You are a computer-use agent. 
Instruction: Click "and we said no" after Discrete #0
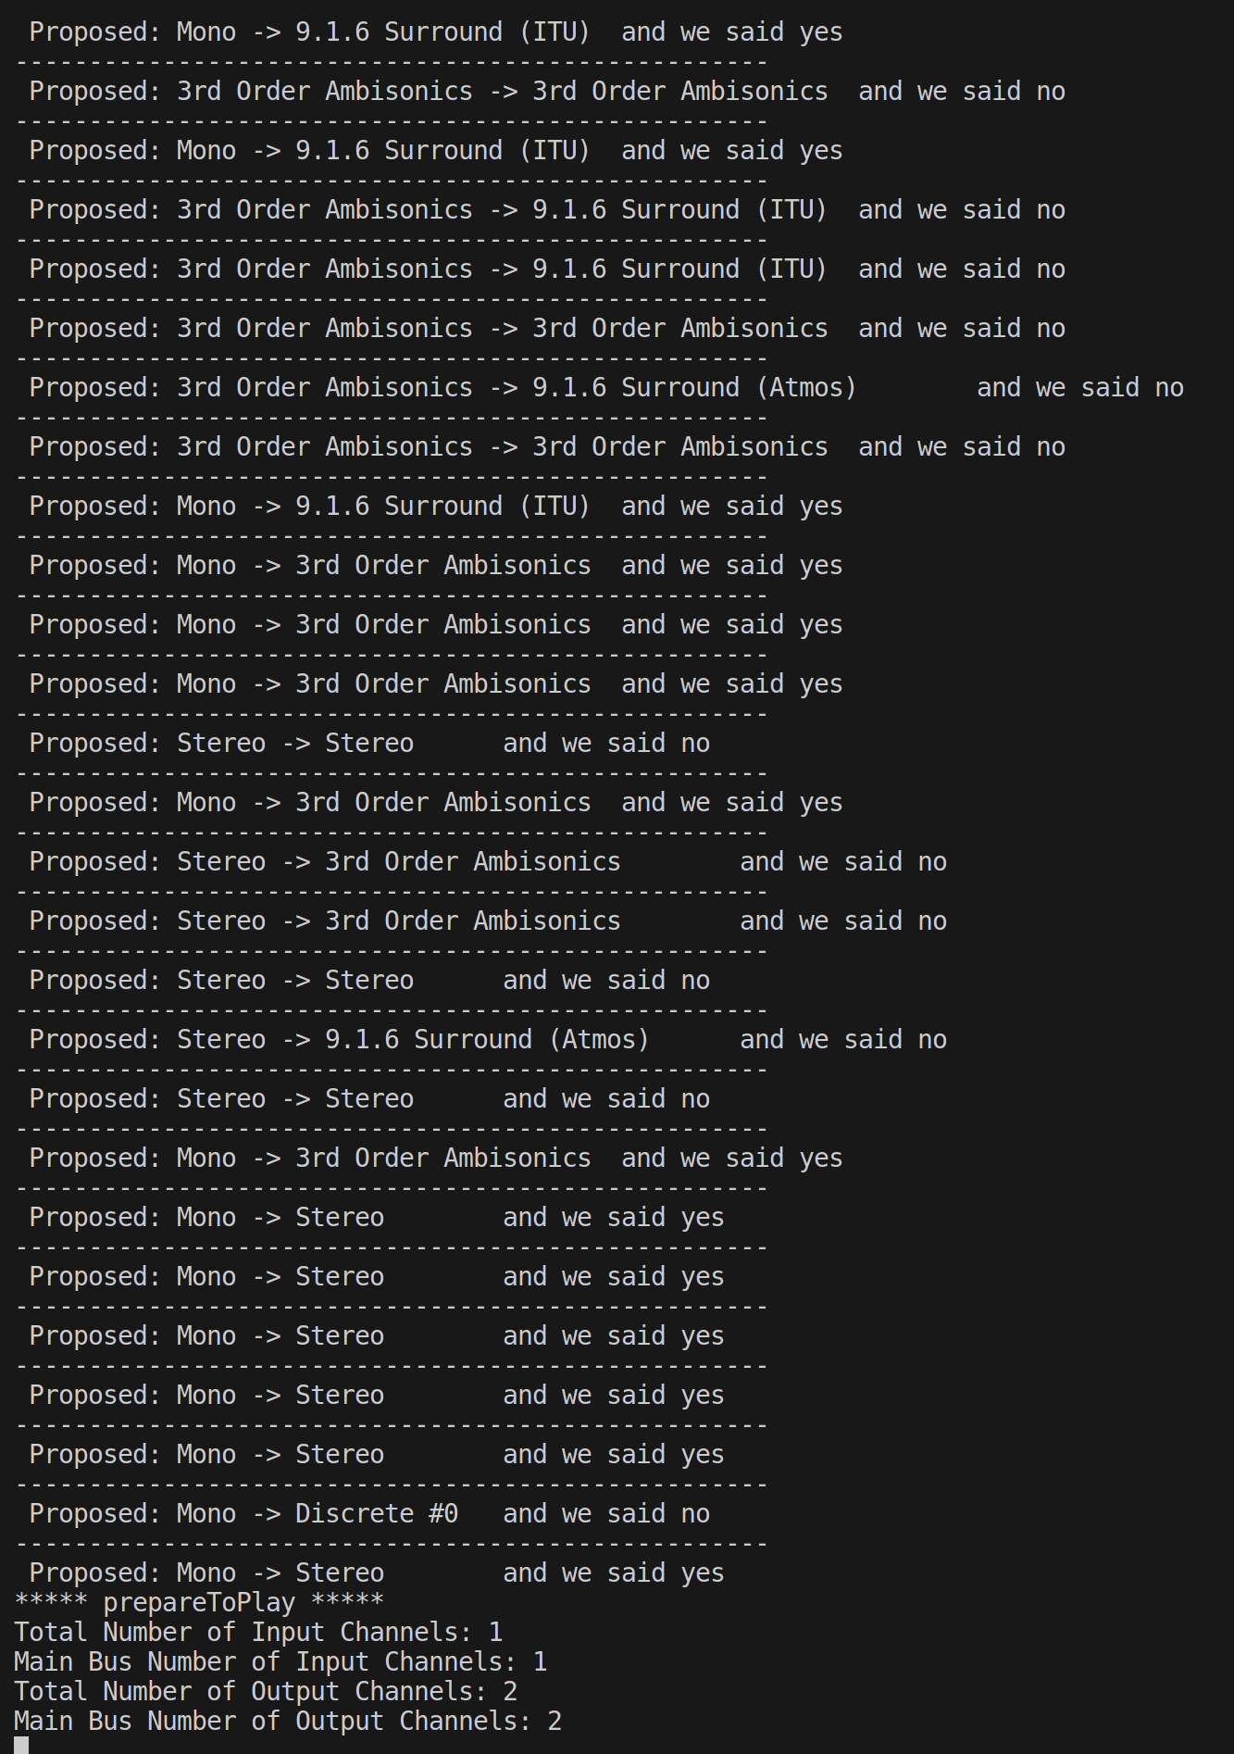click(605, 1513)
